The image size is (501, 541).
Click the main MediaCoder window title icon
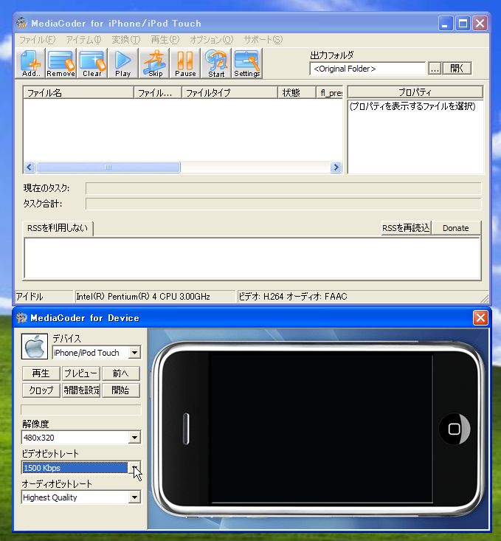click(21, 23)
